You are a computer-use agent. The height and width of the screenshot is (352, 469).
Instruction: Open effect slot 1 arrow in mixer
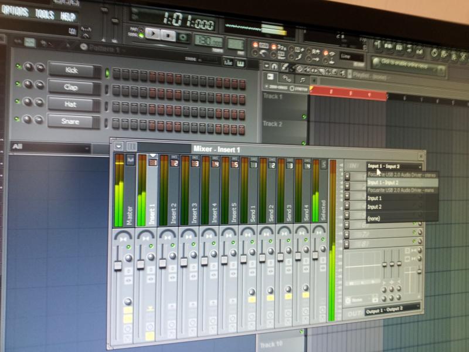tap(347, 177)
